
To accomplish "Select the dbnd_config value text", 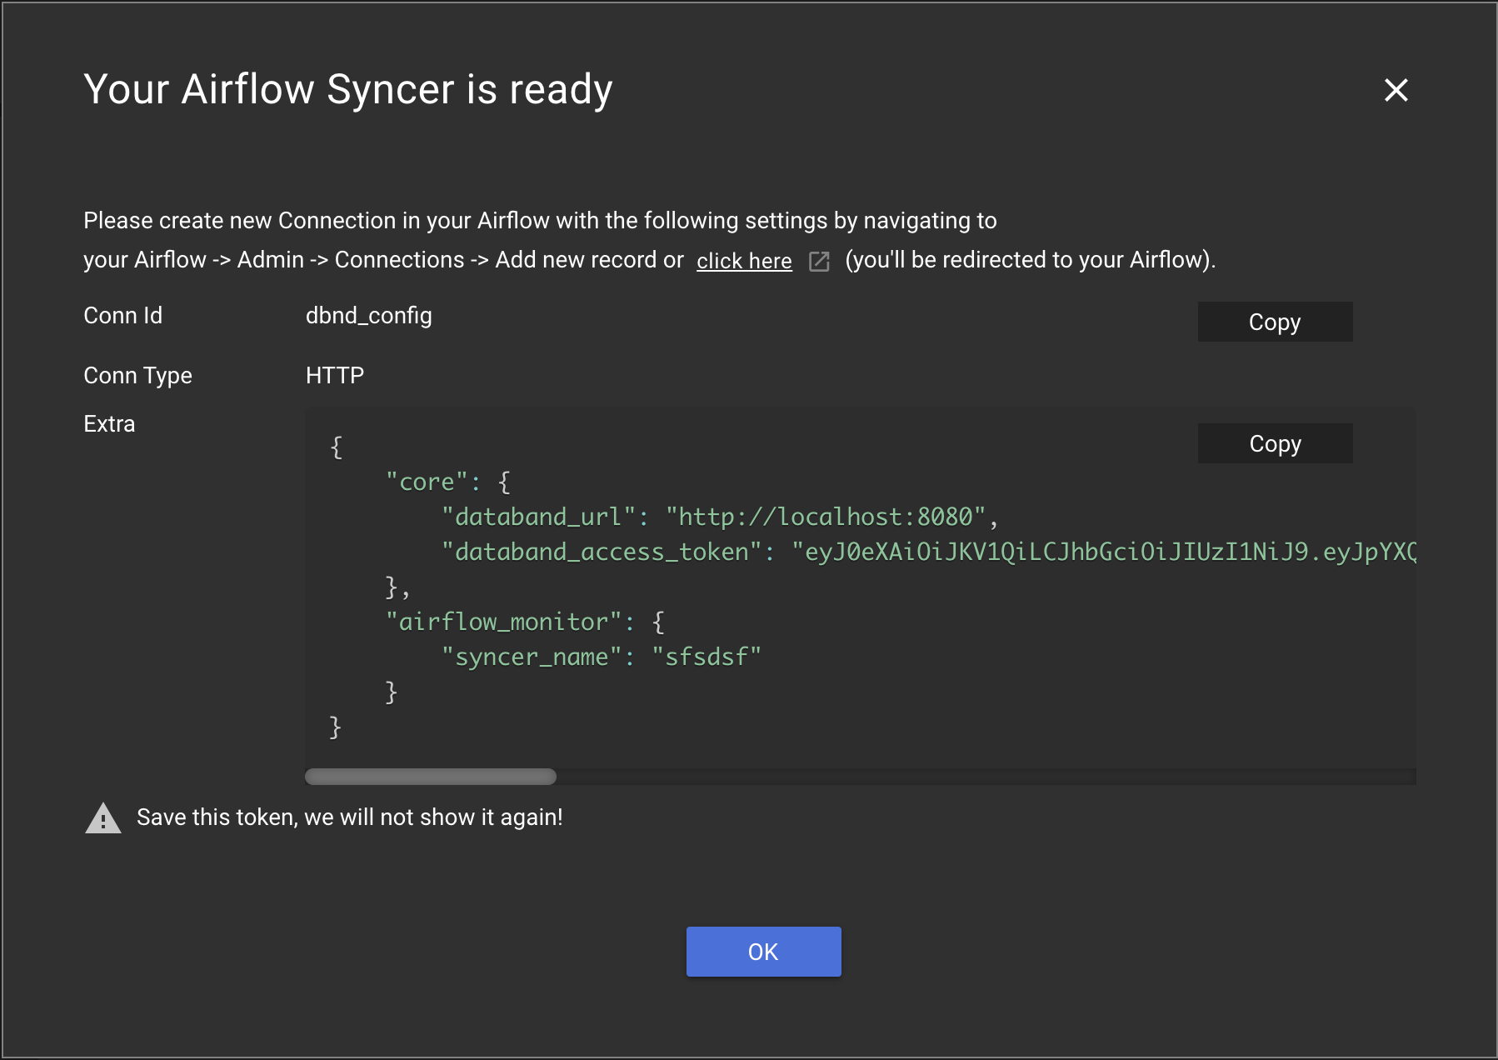I will point(368,316).
